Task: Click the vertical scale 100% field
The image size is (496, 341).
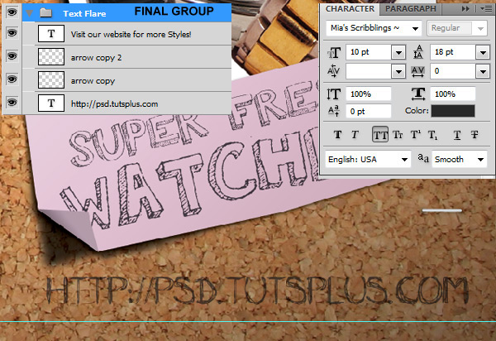Action: 369,94
